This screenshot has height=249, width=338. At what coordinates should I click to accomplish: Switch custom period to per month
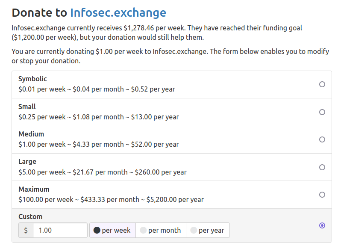[161, 230]
